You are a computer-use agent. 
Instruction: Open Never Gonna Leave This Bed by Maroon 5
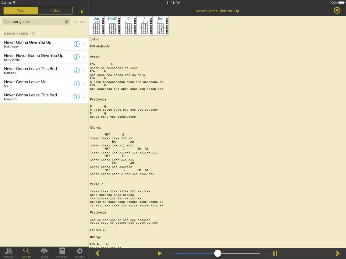[x=30, y=70]
